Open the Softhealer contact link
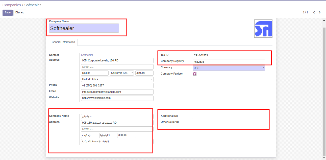This screenshot has width=326, height=160. (87, 55)
